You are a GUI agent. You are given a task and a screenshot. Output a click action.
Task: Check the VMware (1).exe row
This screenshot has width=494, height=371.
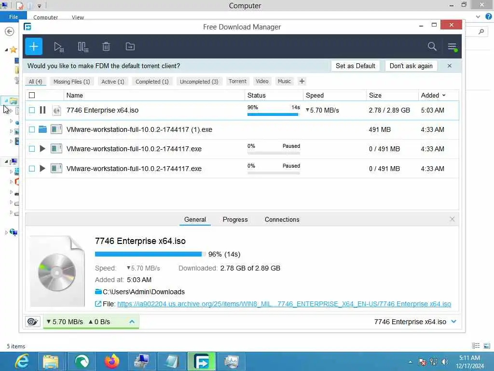pos(32,129)
